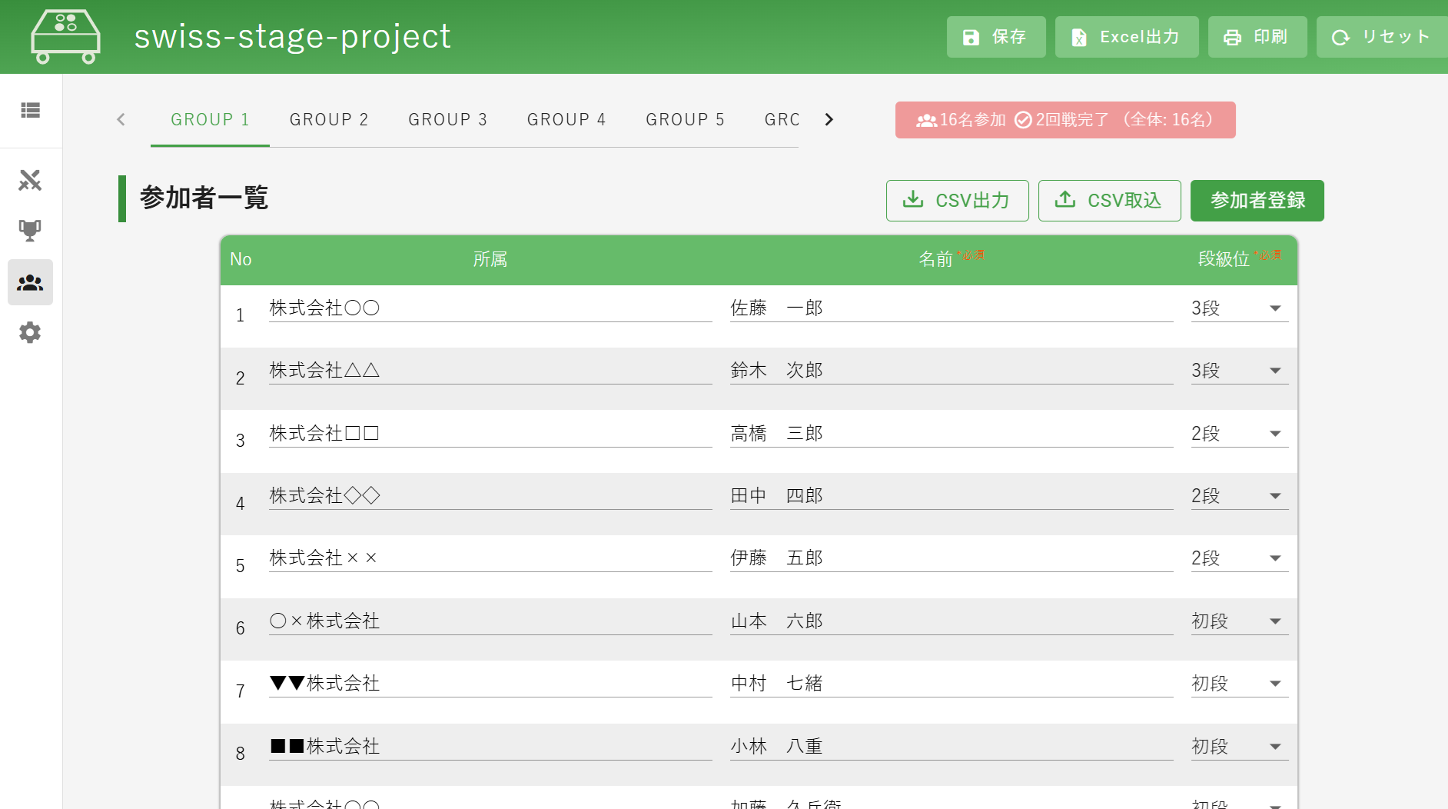The height and width of the screenshot is (809, 1448).
Task: Expand rank dropdown for 小林 八重
Action: 1239,747
